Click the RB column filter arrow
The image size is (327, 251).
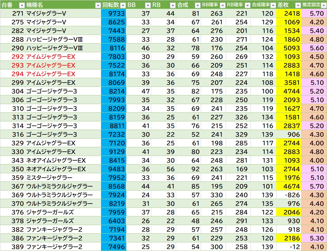click(x=173, y=5)
